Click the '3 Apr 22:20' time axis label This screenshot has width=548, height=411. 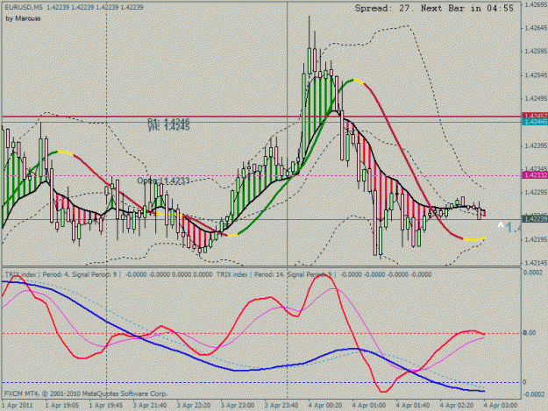pos(193,406)
